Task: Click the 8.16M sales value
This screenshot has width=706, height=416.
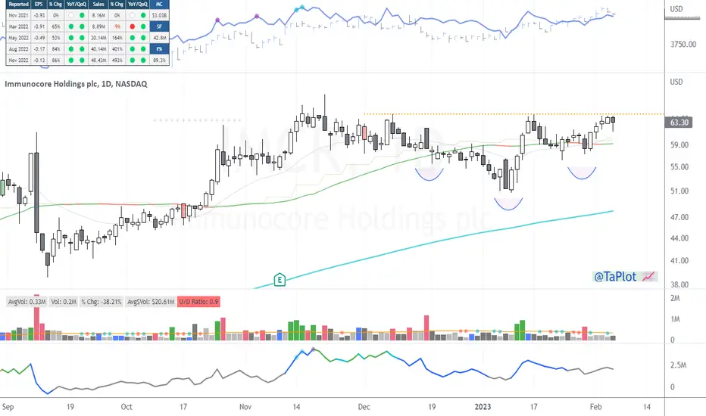Action: (x=98, y=15)
